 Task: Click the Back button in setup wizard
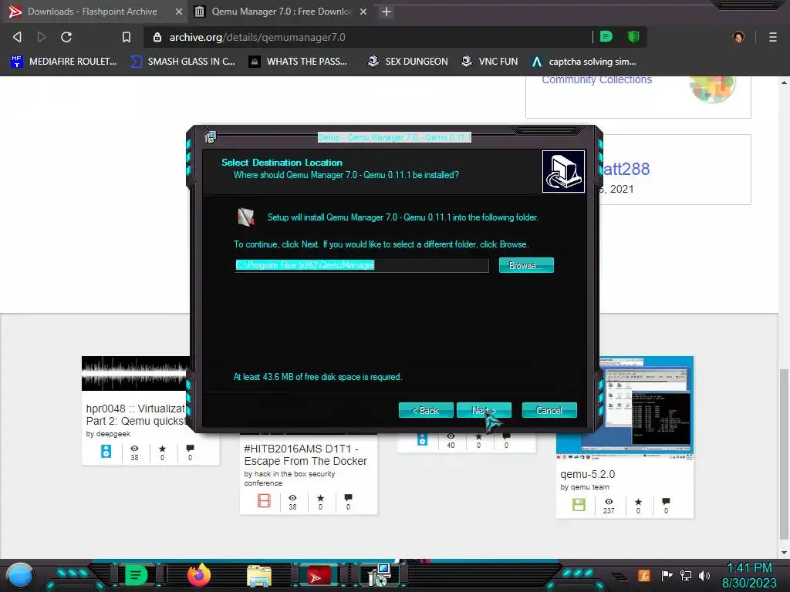point(426,410)
